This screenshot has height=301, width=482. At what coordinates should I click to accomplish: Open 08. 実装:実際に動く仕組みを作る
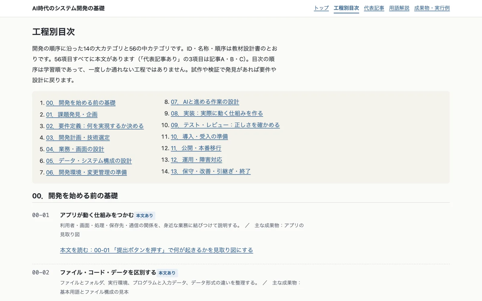point(217,113)
